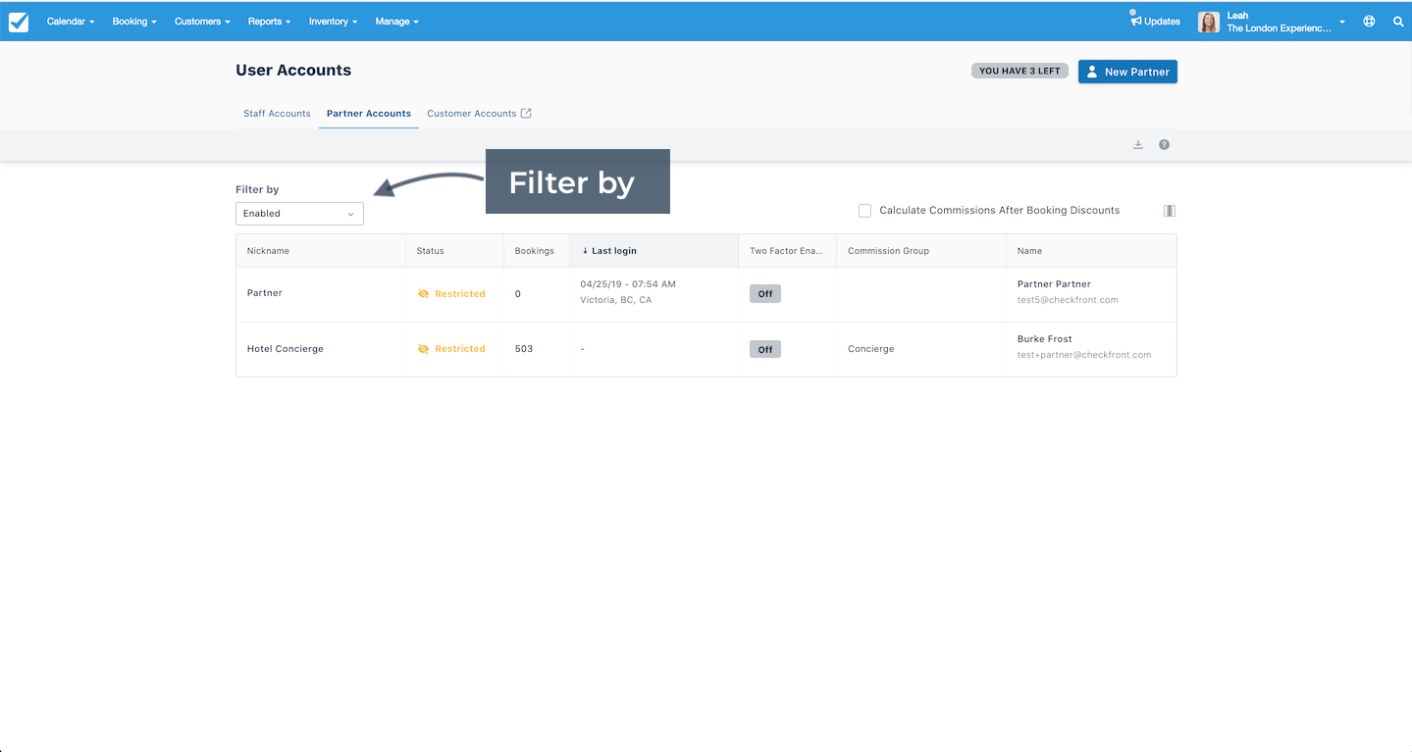Open the Booking dropdown menu

134,22
